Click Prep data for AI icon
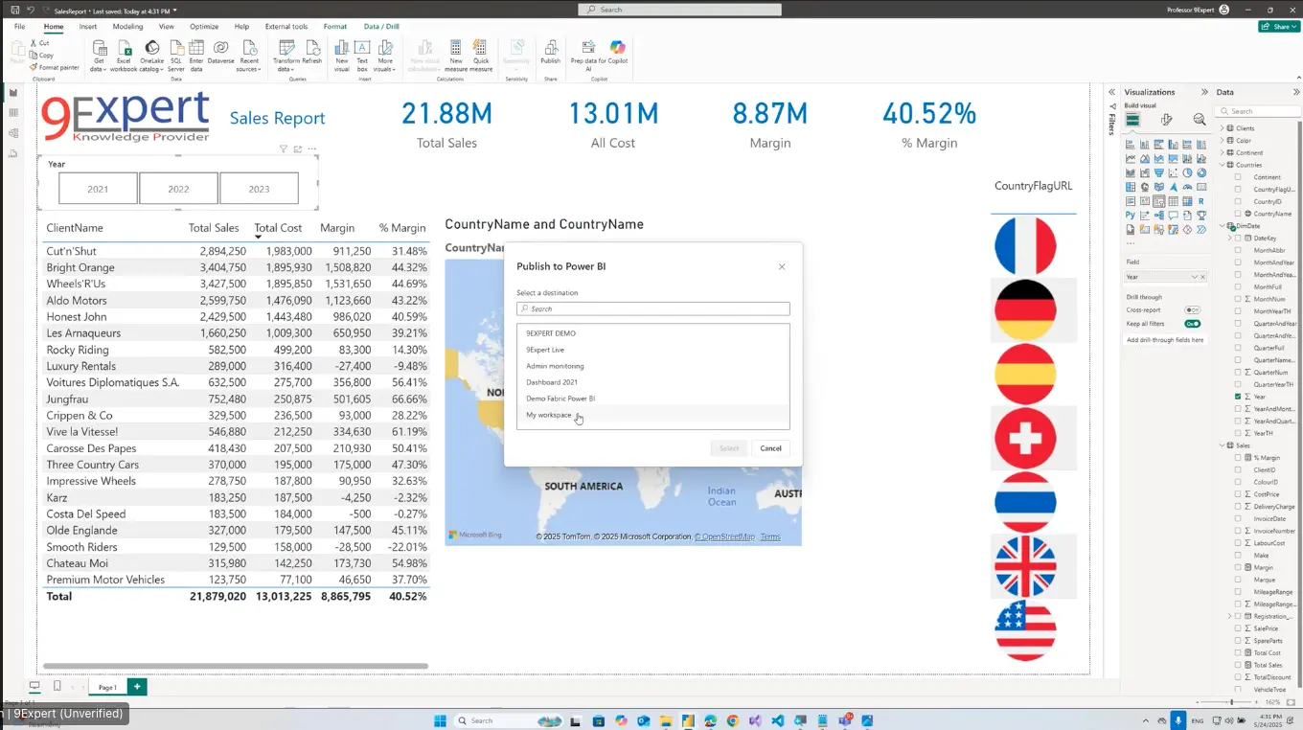This screenshot has height=730, width=1303. pos(588,48)
